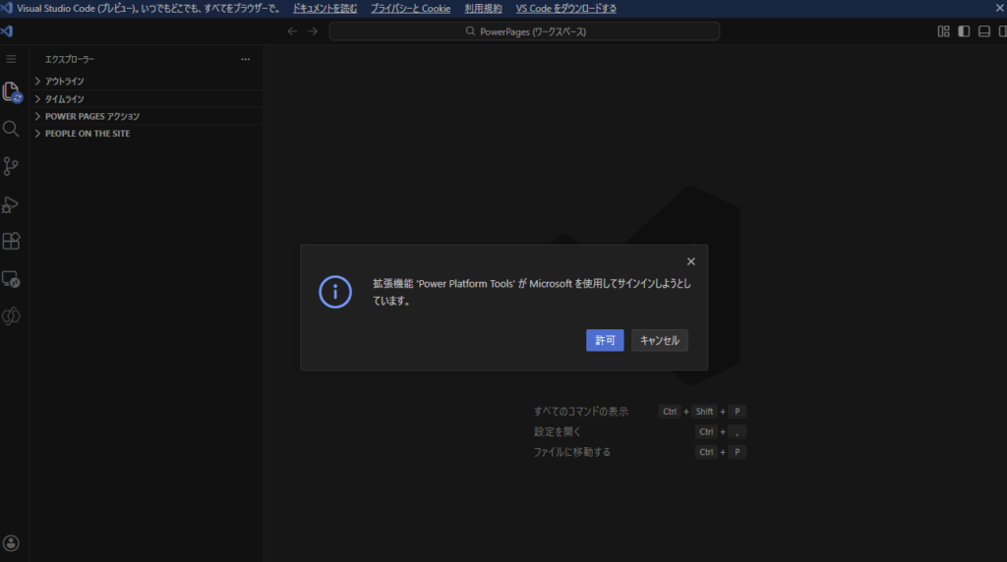Open the Extensions view icon
1007x562 pixels.
click(11, 241)
